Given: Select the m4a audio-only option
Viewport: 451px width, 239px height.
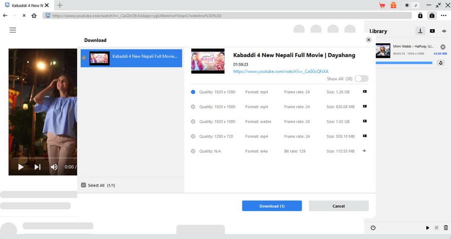Looking at the screenshot, I should (x=193, y=151).
